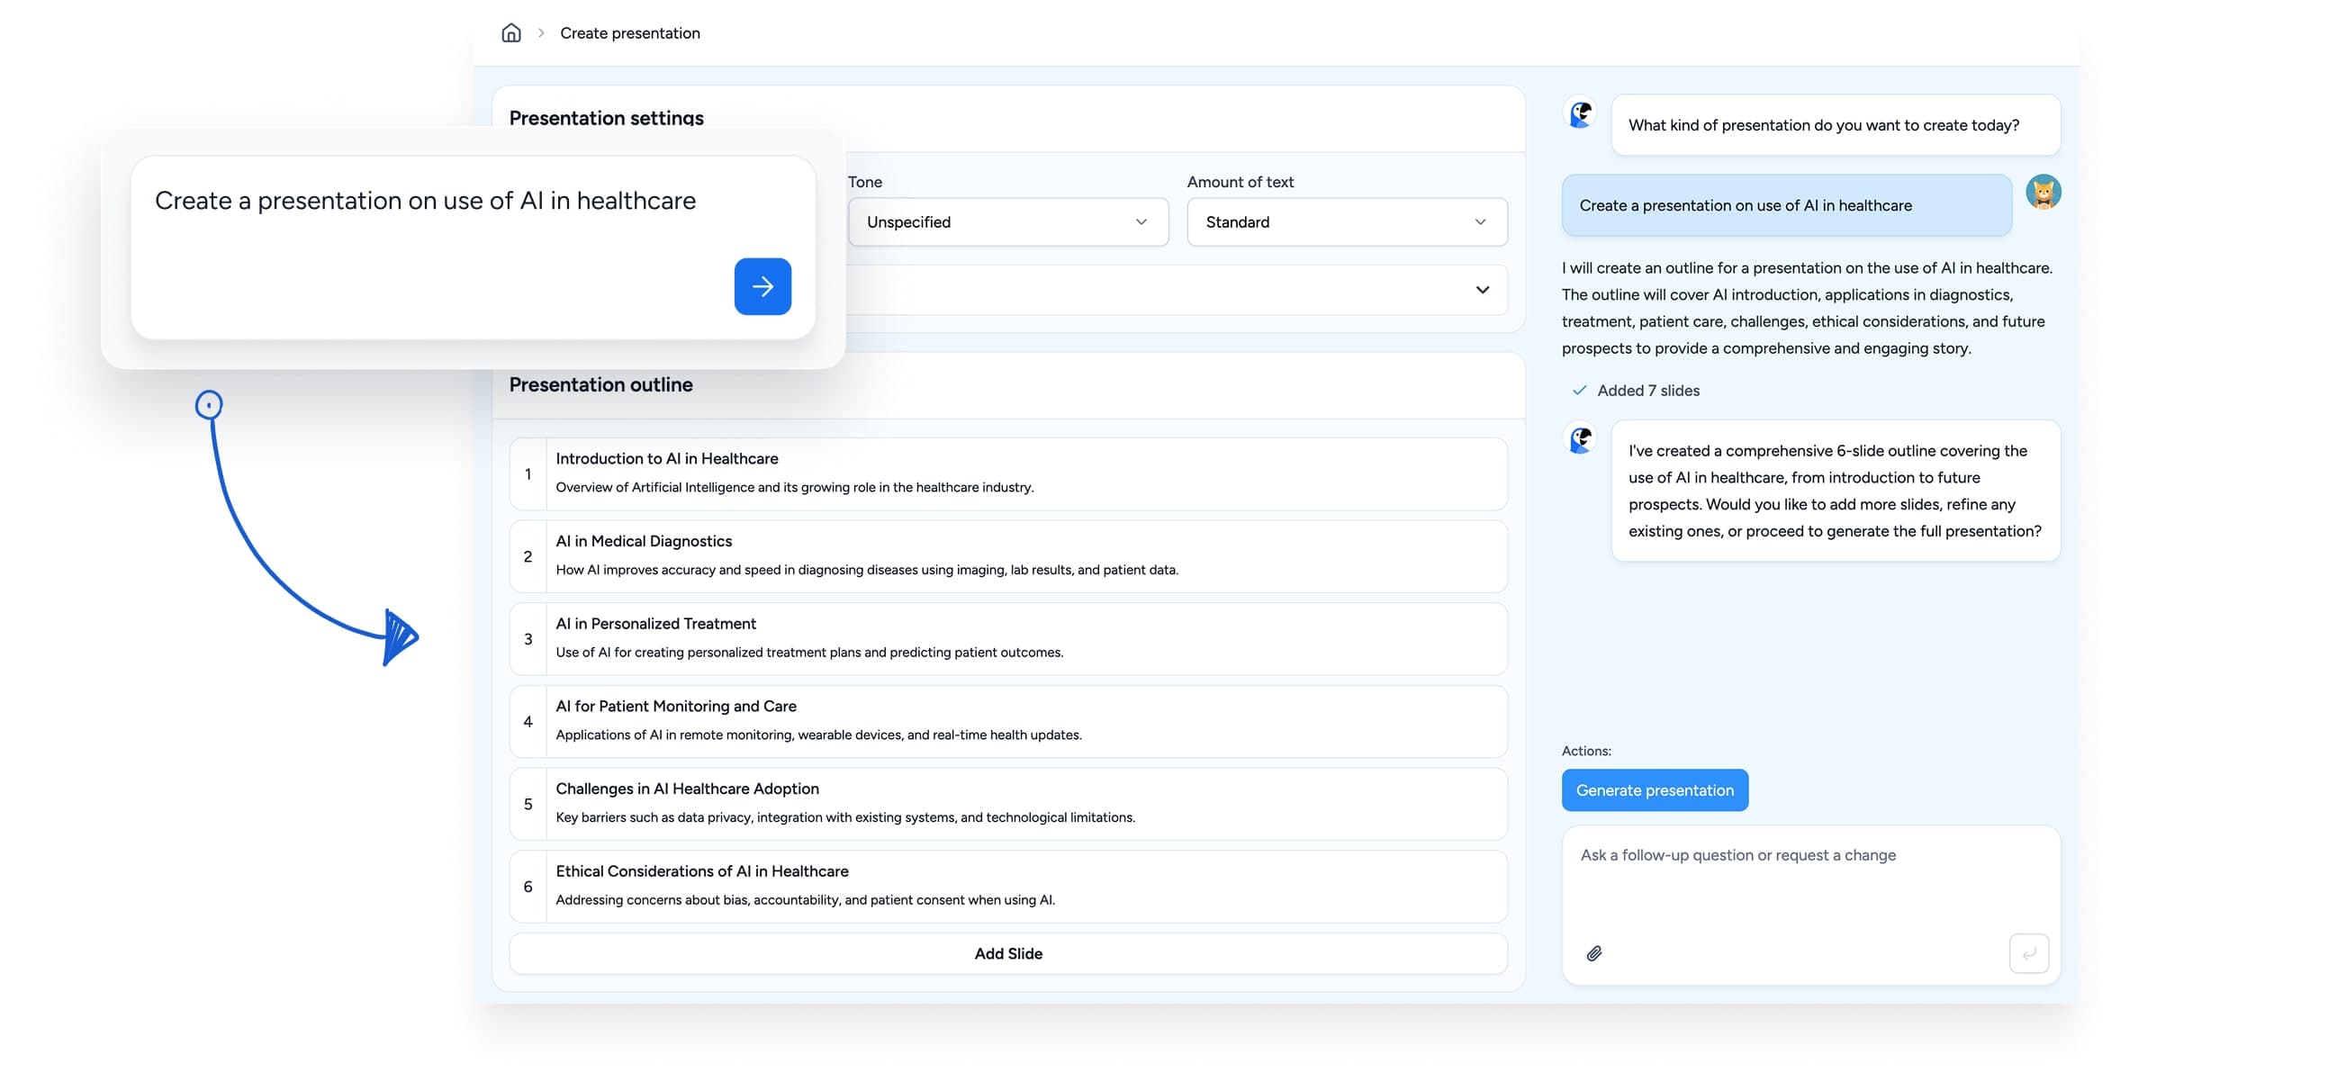This screenshot has height=1082, width=2328.
Task: Click the parrot assistant avatar beside first message
Action: 1580,114
